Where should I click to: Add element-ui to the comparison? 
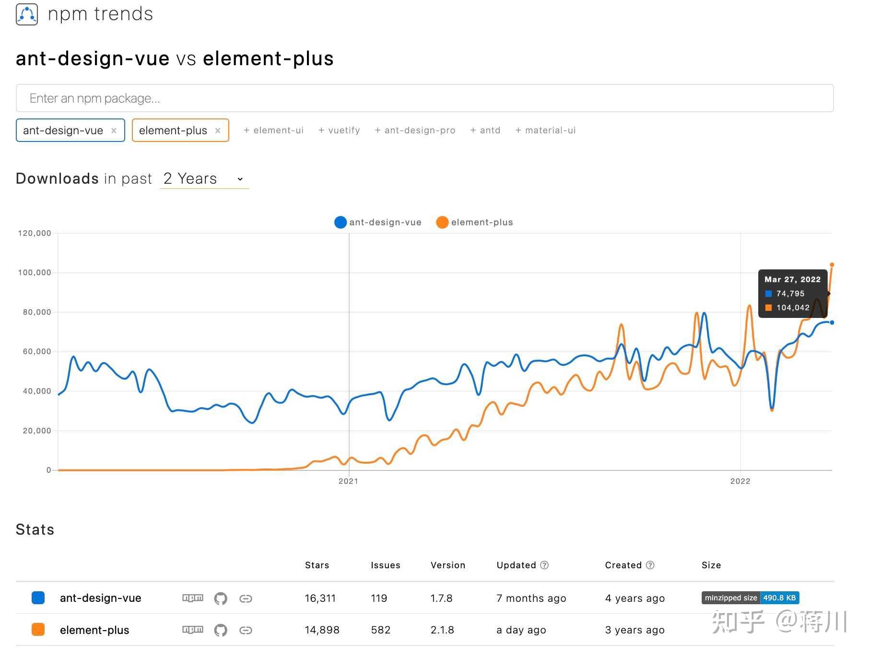[273, 130]
